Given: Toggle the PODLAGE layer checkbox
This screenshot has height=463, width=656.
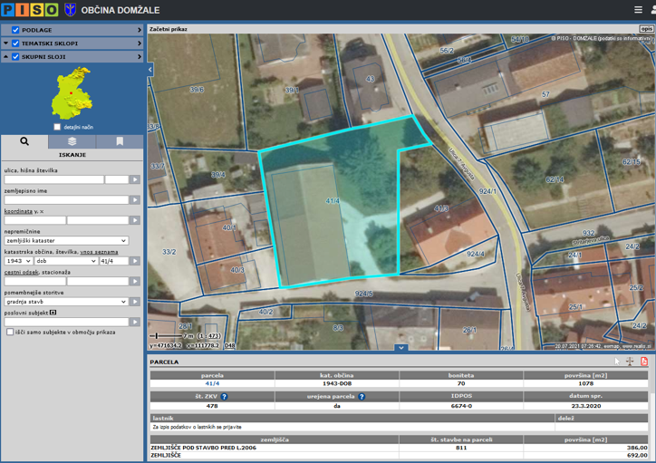Looking at the screenshot, I should (x=15, y=30).
